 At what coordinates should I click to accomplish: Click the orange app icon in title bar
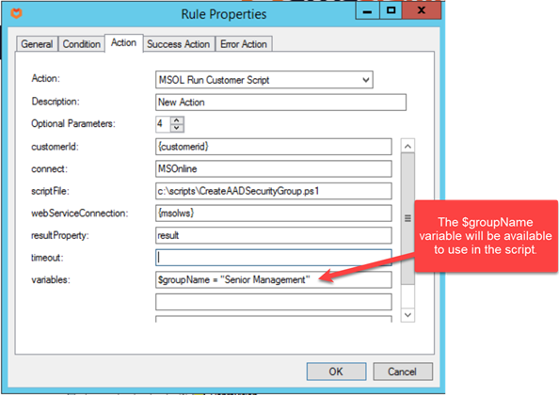16,13
